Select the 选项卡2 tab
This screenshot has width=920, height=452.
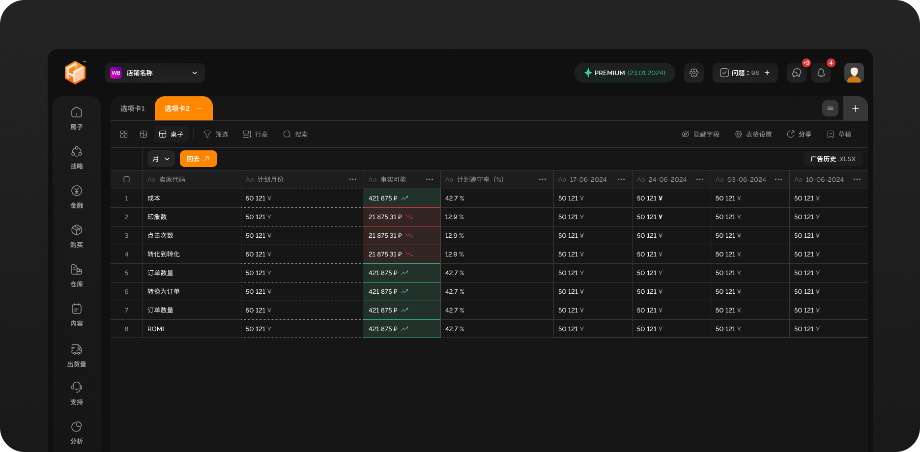tap(177, 109)
